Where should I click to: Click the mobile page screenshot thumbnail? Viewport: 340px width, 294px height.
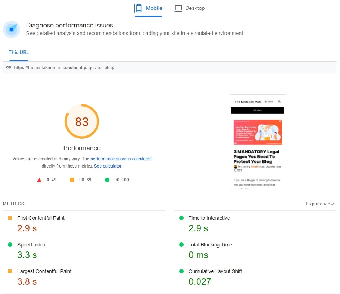[257, 143]
